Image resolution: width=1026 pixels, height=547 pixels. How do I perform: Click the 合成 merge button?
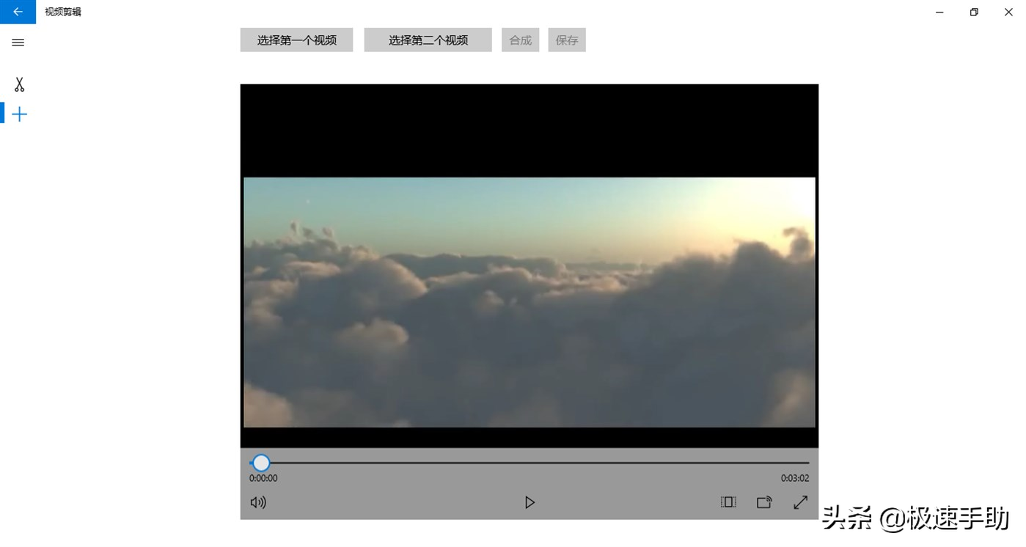point(520,40)
